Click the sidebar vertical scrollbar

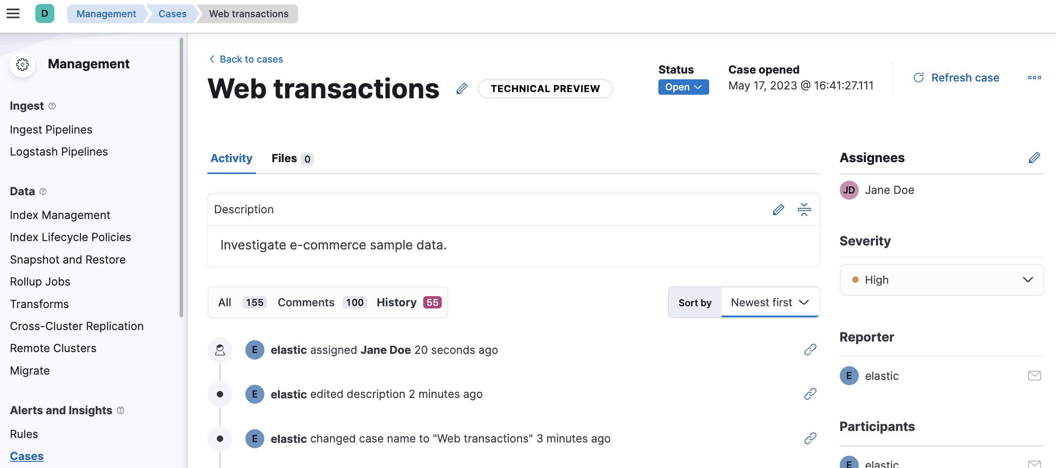181,176
